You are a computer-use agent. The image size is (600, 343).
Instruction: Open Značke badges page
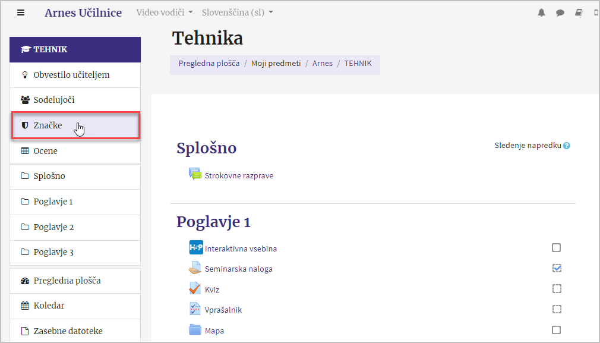tap(75, 125)
